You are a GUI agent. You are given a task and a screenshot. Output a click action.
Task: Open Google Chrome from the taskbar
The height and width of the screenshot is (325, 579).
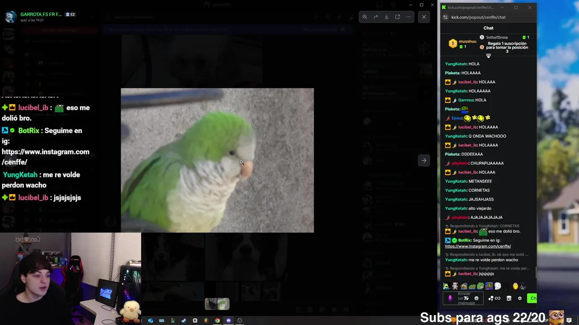click(218, 320)
